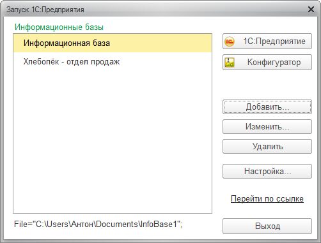Launch 1С:Предприятие mode via its label
321x243 pixels.
(x=274, y=41)
